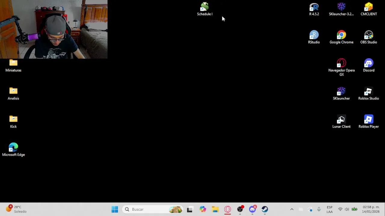The width and height of the screenshot is (385, 216).
Task: Select the Lunar Client desktop icon
Action: click(x=341, y=122)
